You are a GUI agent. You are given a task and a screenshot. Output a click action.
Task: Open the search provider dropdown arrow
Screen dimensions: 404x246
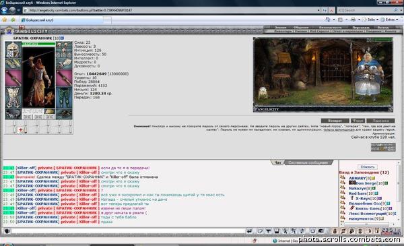point(401,10)
